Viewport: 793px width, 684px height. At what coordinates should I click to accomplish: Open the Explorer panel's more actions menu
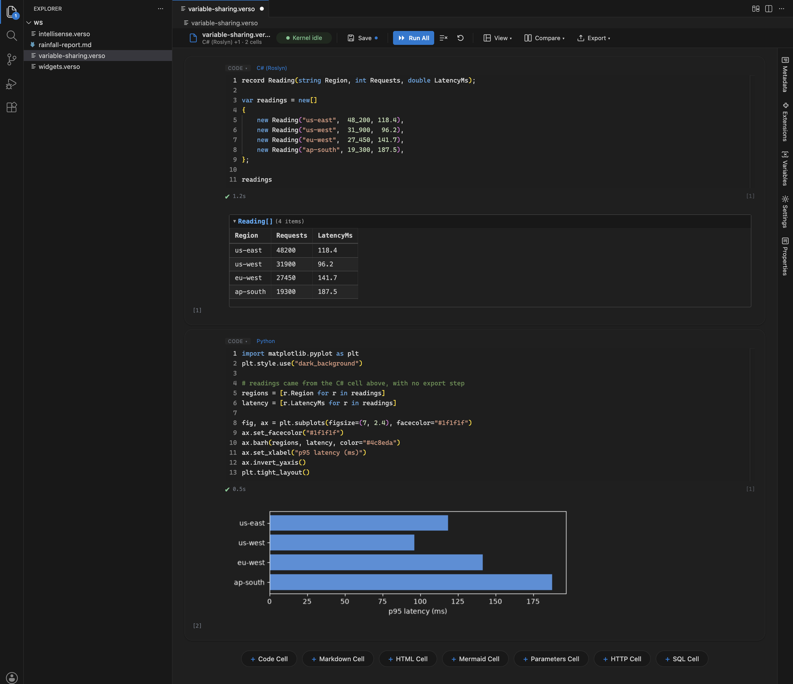(160, 9)
